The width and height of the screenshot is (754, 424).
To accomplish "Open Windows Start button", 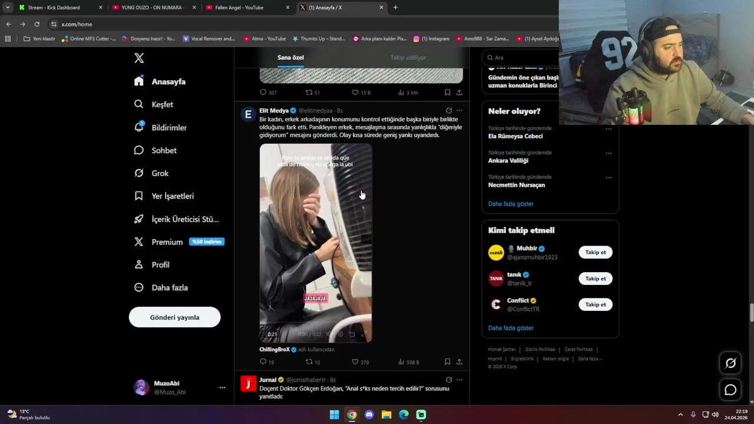I will (x=334, y=415).
